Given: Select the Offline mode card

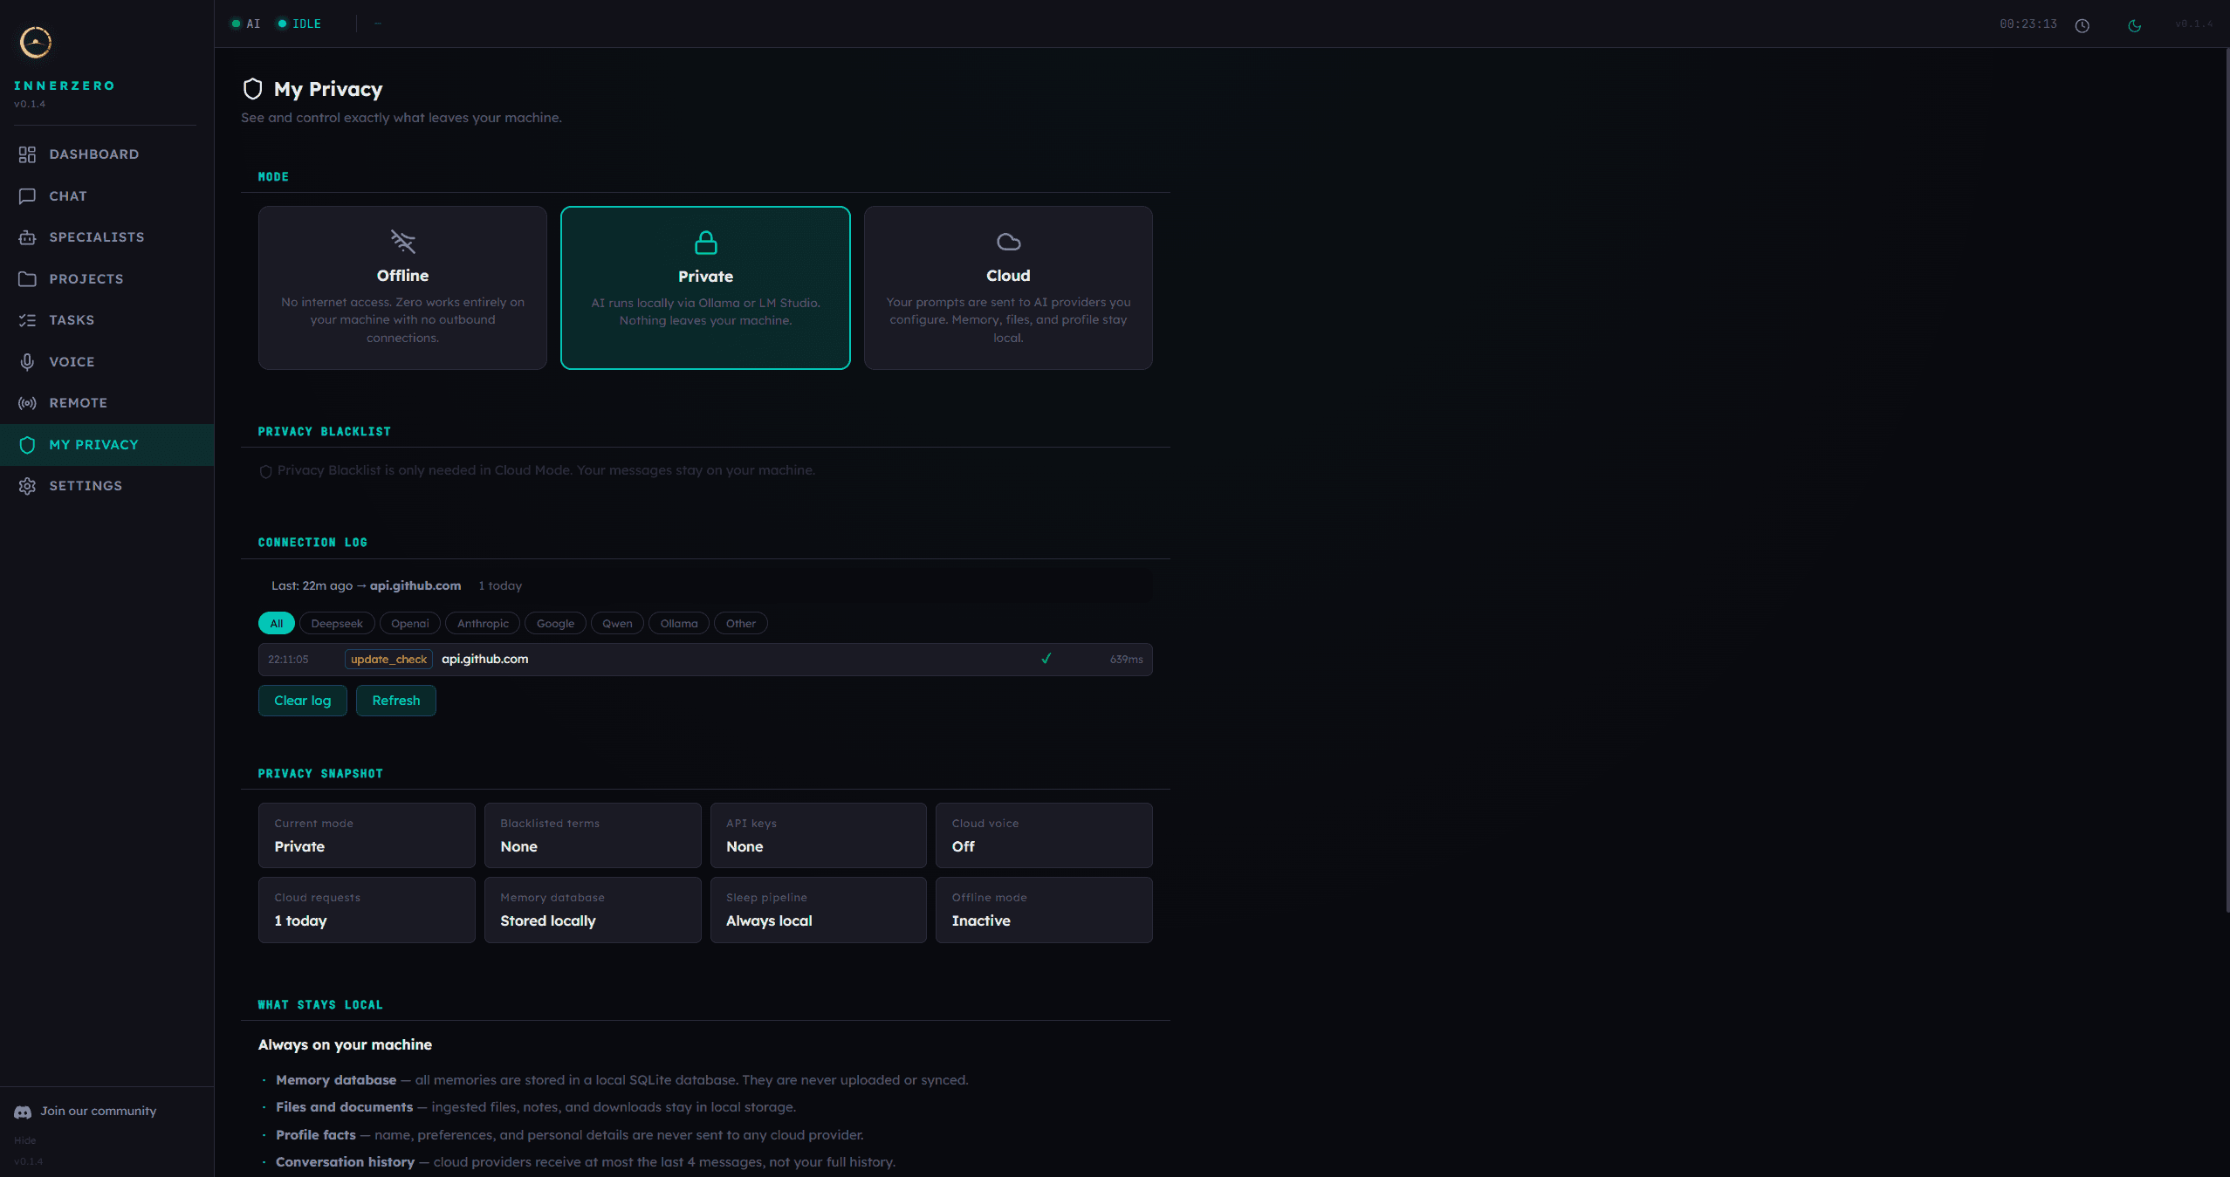Looking at the screenshot, I should pos(401,287).
